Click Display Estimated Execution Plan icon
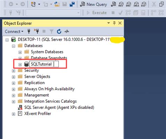Image resolution: width=166 pixels, height=139 pixels. [x=128, y=13]
